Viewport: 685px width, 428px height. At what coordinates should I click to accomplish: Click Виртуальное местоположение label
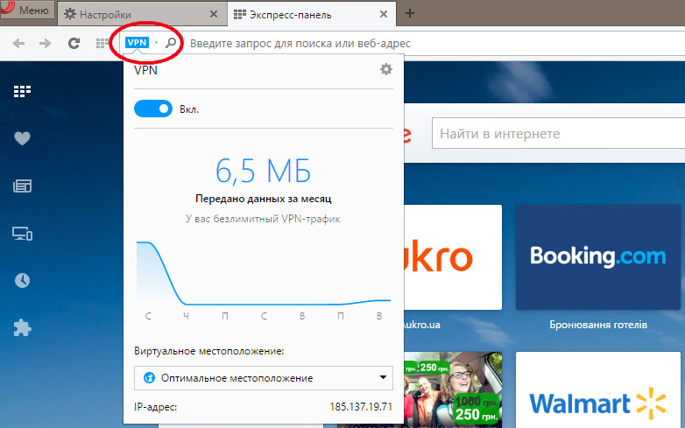pos(209,351)
